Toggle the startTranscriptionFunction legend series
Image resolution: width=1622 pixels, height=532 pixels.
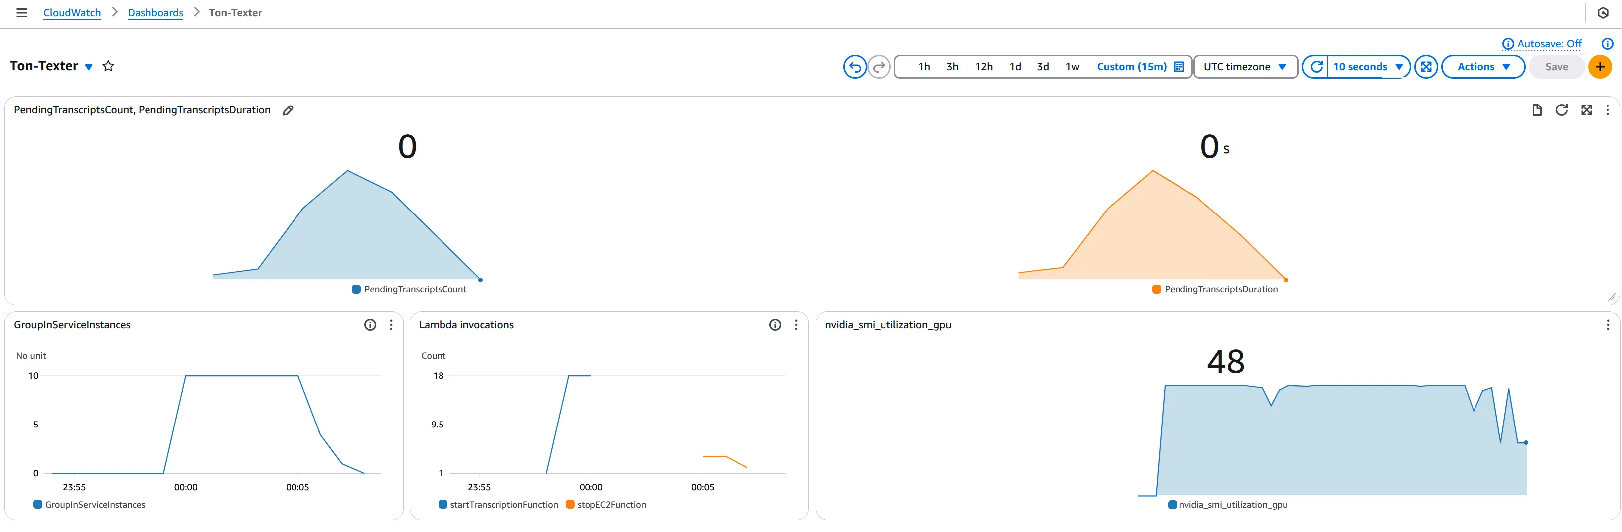coord(498,504)
